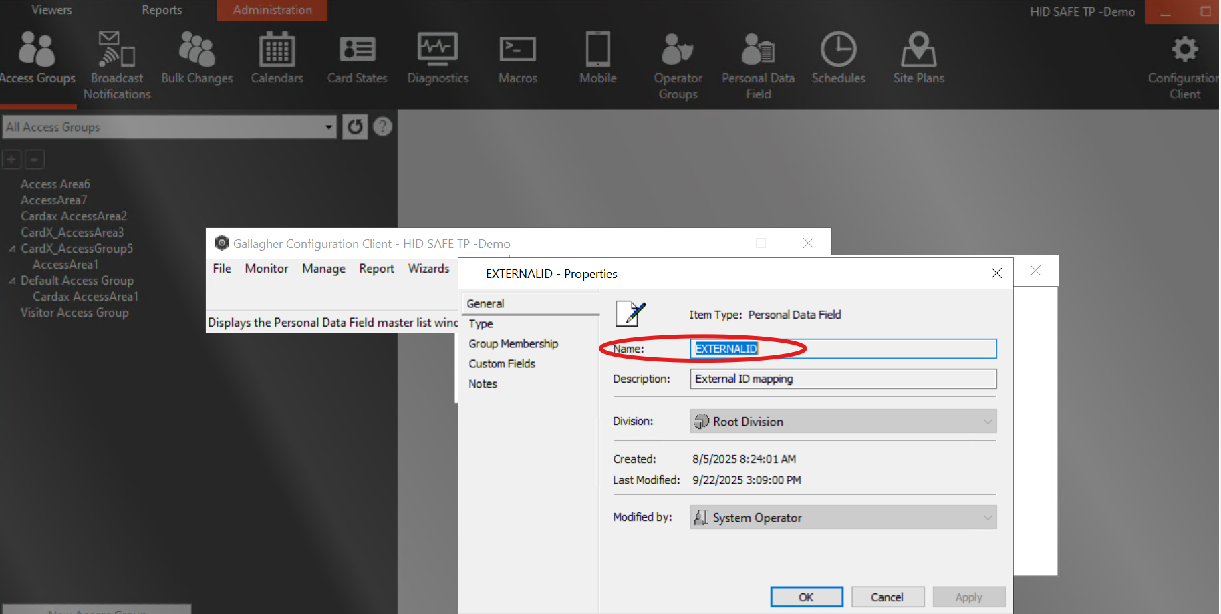The width and height of the screenshot is (1221, 614).
Task: Minimize the Gallagher Configuration Client window
Action: coord(714,243)
